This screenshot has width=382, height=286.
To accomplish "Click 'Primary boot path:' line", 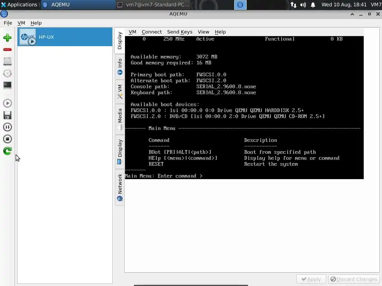I will [x=178, y=74].
